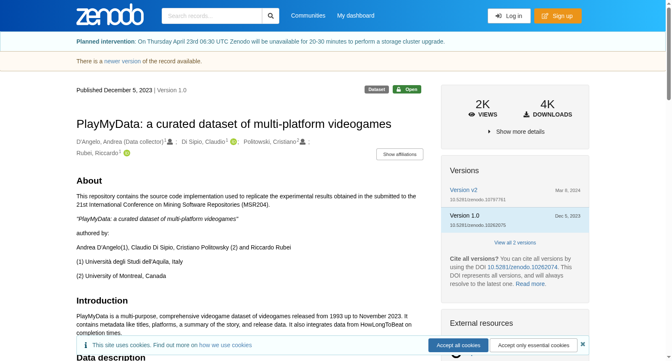The image size is (672, 361).
Task: Click View all 2 versions
Action: (515, 243)
